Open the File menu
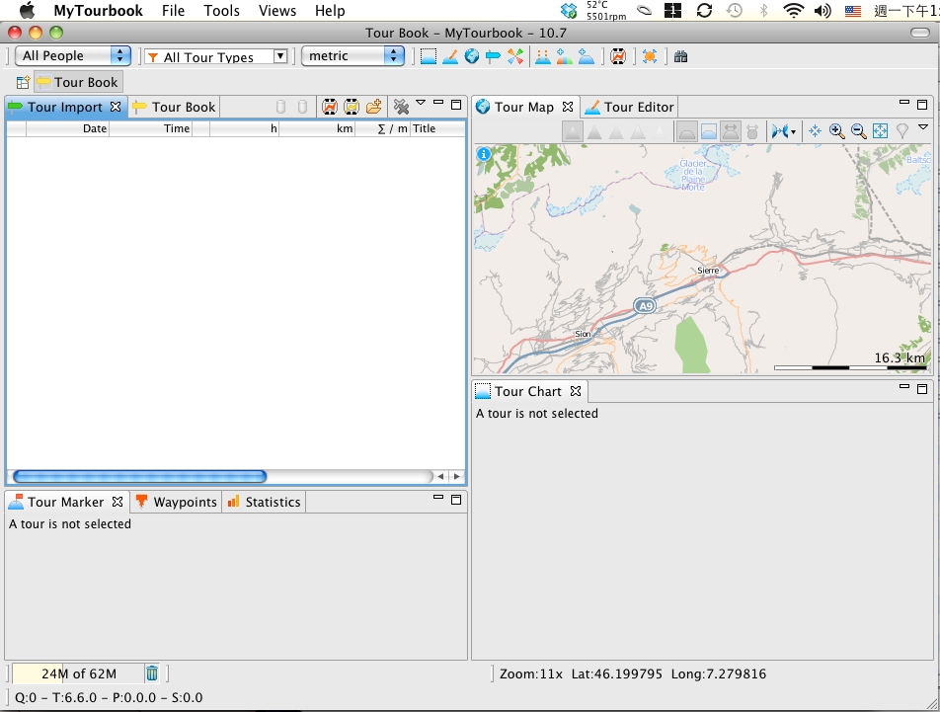940x712 pixels. tap(173, 11)
